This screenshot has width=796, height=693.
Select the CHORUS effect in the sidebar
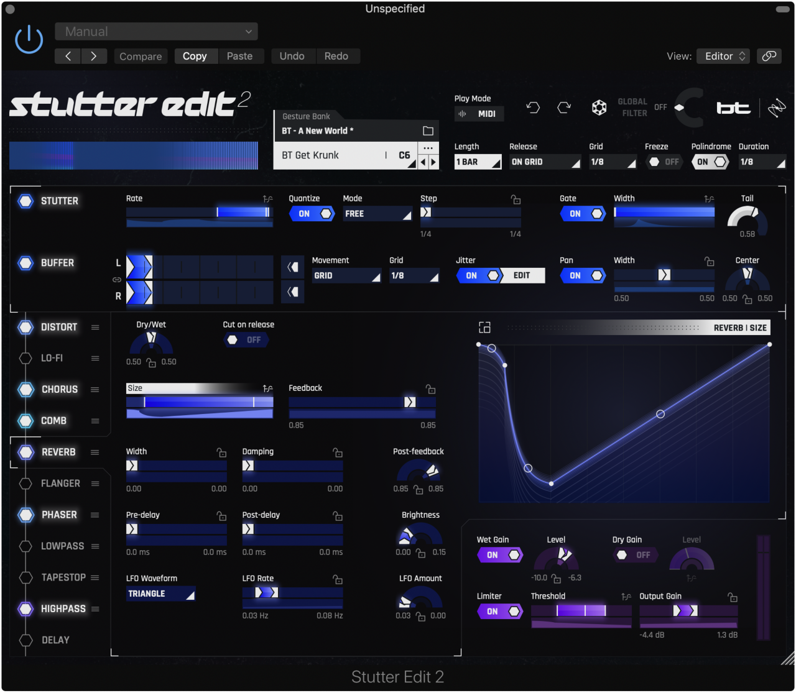pyautogui.click(x=59, y=389)
